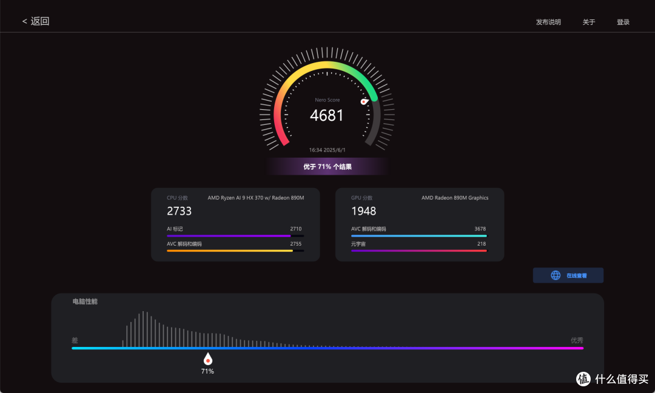The image size is (655, 393).
Task: Click the gauge needle marker dot
Action: [x=364, y=101]
